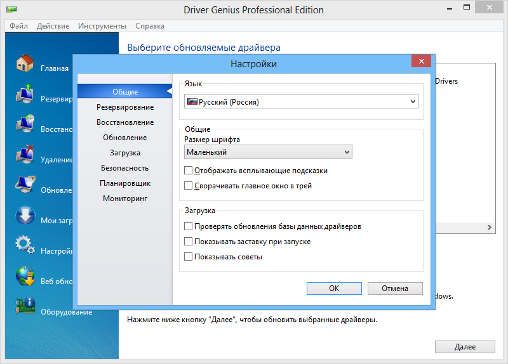The height and width of the screenshot is (364, 508).
Task: Select the Восстановление restore computer icon
Action: point(25,124)
